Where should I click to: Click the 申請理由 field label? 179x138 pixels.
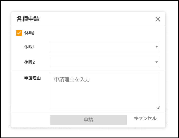tap(32, 78)
